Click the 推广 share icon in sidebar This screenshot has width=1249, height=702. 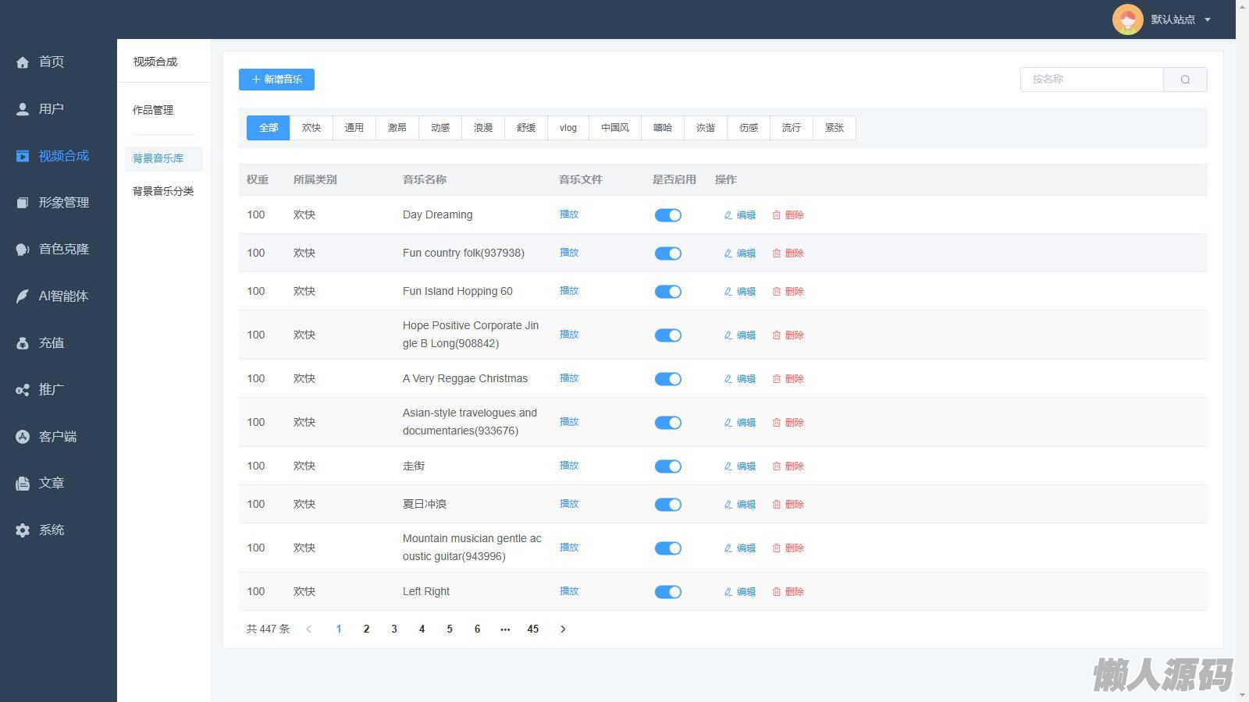23,390
